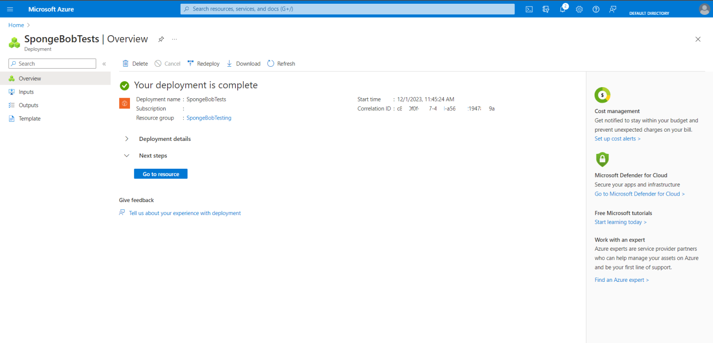Expand the Deployment details section
The height and width of the screenshot is (343, 713).
127,139
